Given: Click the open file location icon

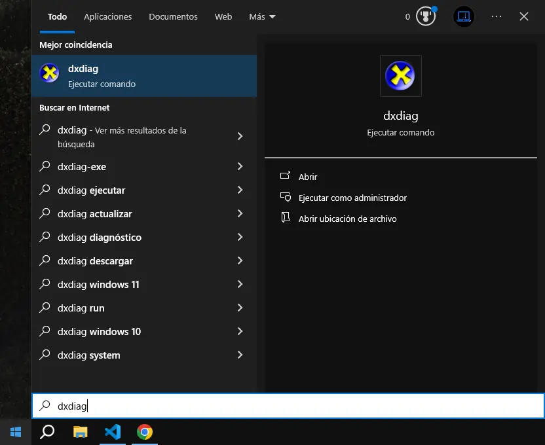Looking at the screenshot, I should click(x=286, y=218).
